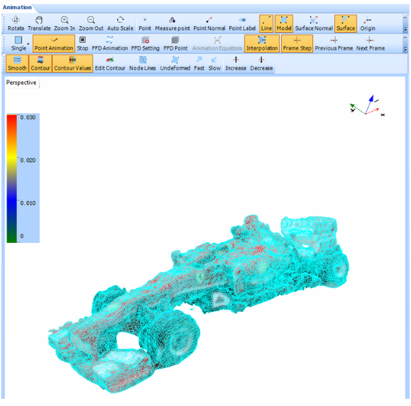Open the dropdown arrow beside Single
411x406 pixels.
coord(28,44)
